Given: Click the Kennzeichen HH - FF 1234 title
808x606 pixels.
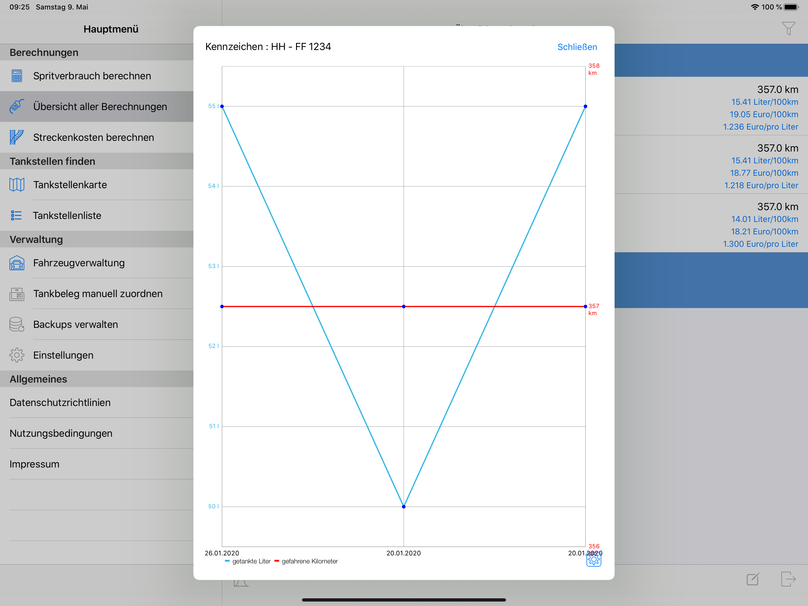Looking at the screenshot, I should click(x=268, y=47).
